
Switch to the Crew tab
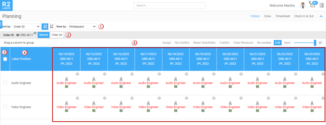coord(268,16)
